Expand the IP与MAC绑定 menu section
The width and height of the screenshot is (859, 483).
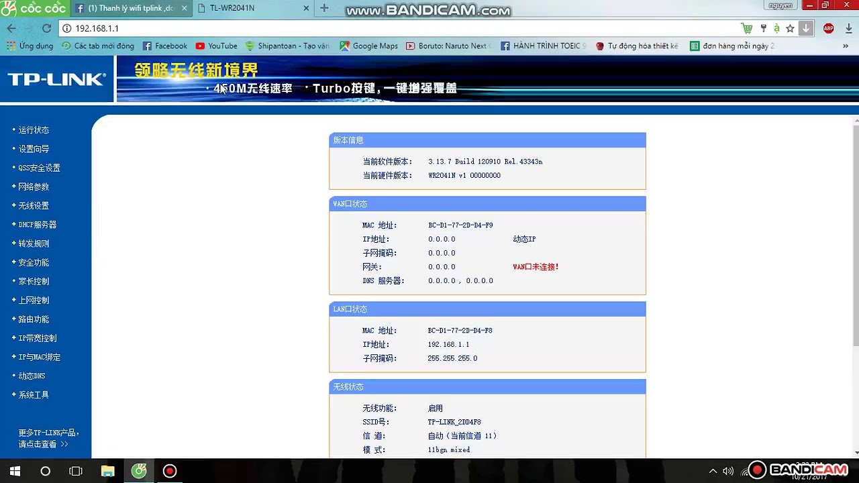click(39, 357)
